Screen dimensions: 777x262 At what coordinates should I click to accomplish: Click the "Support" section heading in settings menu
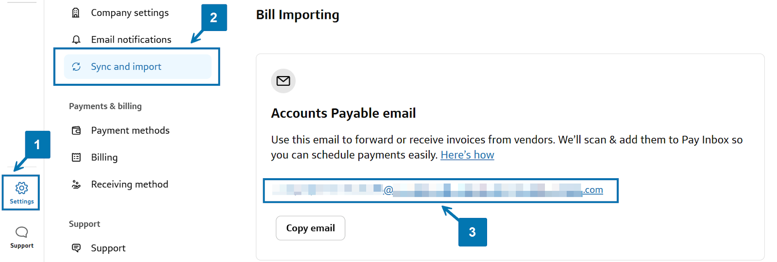coord(84,224)
